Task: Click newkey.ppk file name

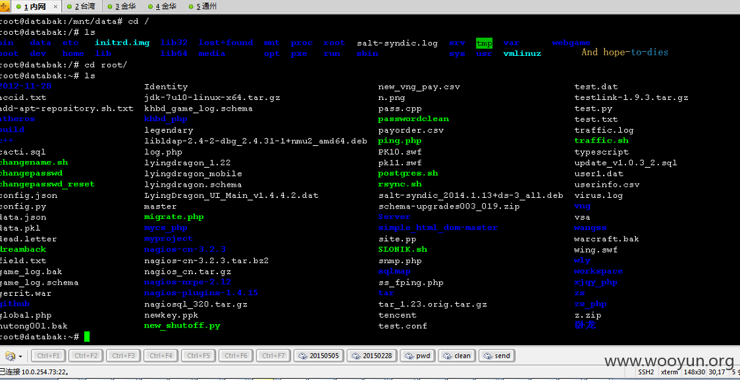Action: (171, 314)
